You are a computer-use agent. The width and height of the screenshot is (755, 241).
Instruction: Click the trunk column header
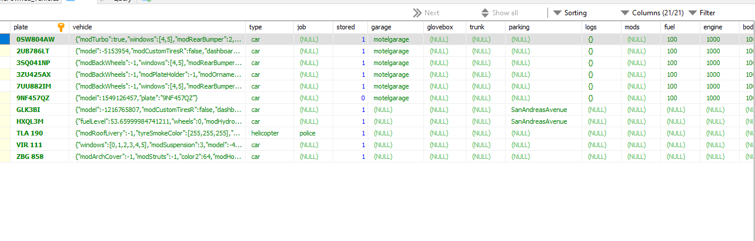(x=486, y=27)
